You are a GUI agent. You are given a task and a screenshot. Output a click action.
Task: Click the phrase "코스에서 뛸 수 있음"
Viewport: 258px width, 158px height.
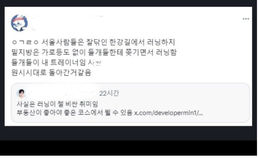point(105,113)
